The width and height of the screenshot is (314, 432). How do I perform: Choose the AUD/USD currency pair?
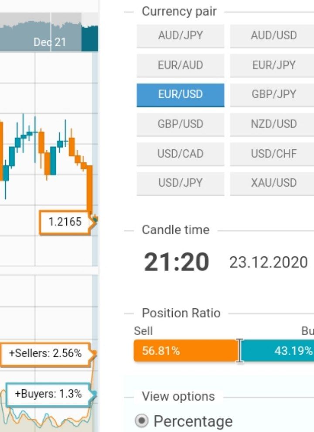tap(273, 35)
